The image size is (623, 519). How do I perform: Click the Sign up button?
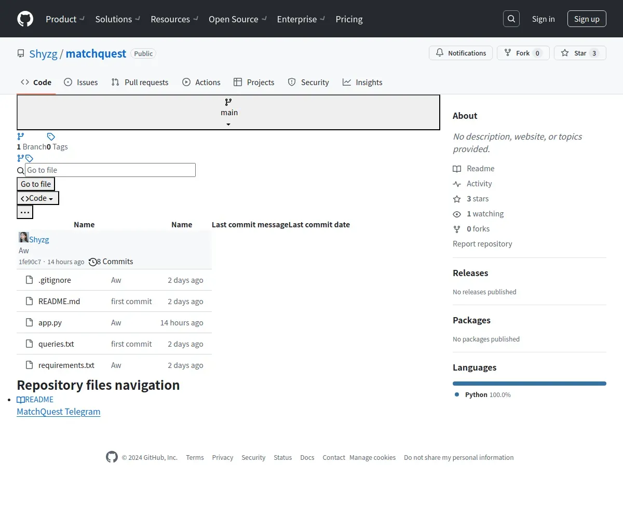tap(587, 19)
